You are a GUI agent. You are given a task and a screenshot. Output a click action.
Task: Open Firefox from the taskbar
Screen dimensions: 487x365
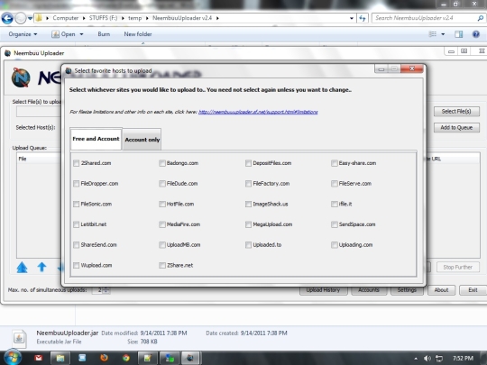104,358
